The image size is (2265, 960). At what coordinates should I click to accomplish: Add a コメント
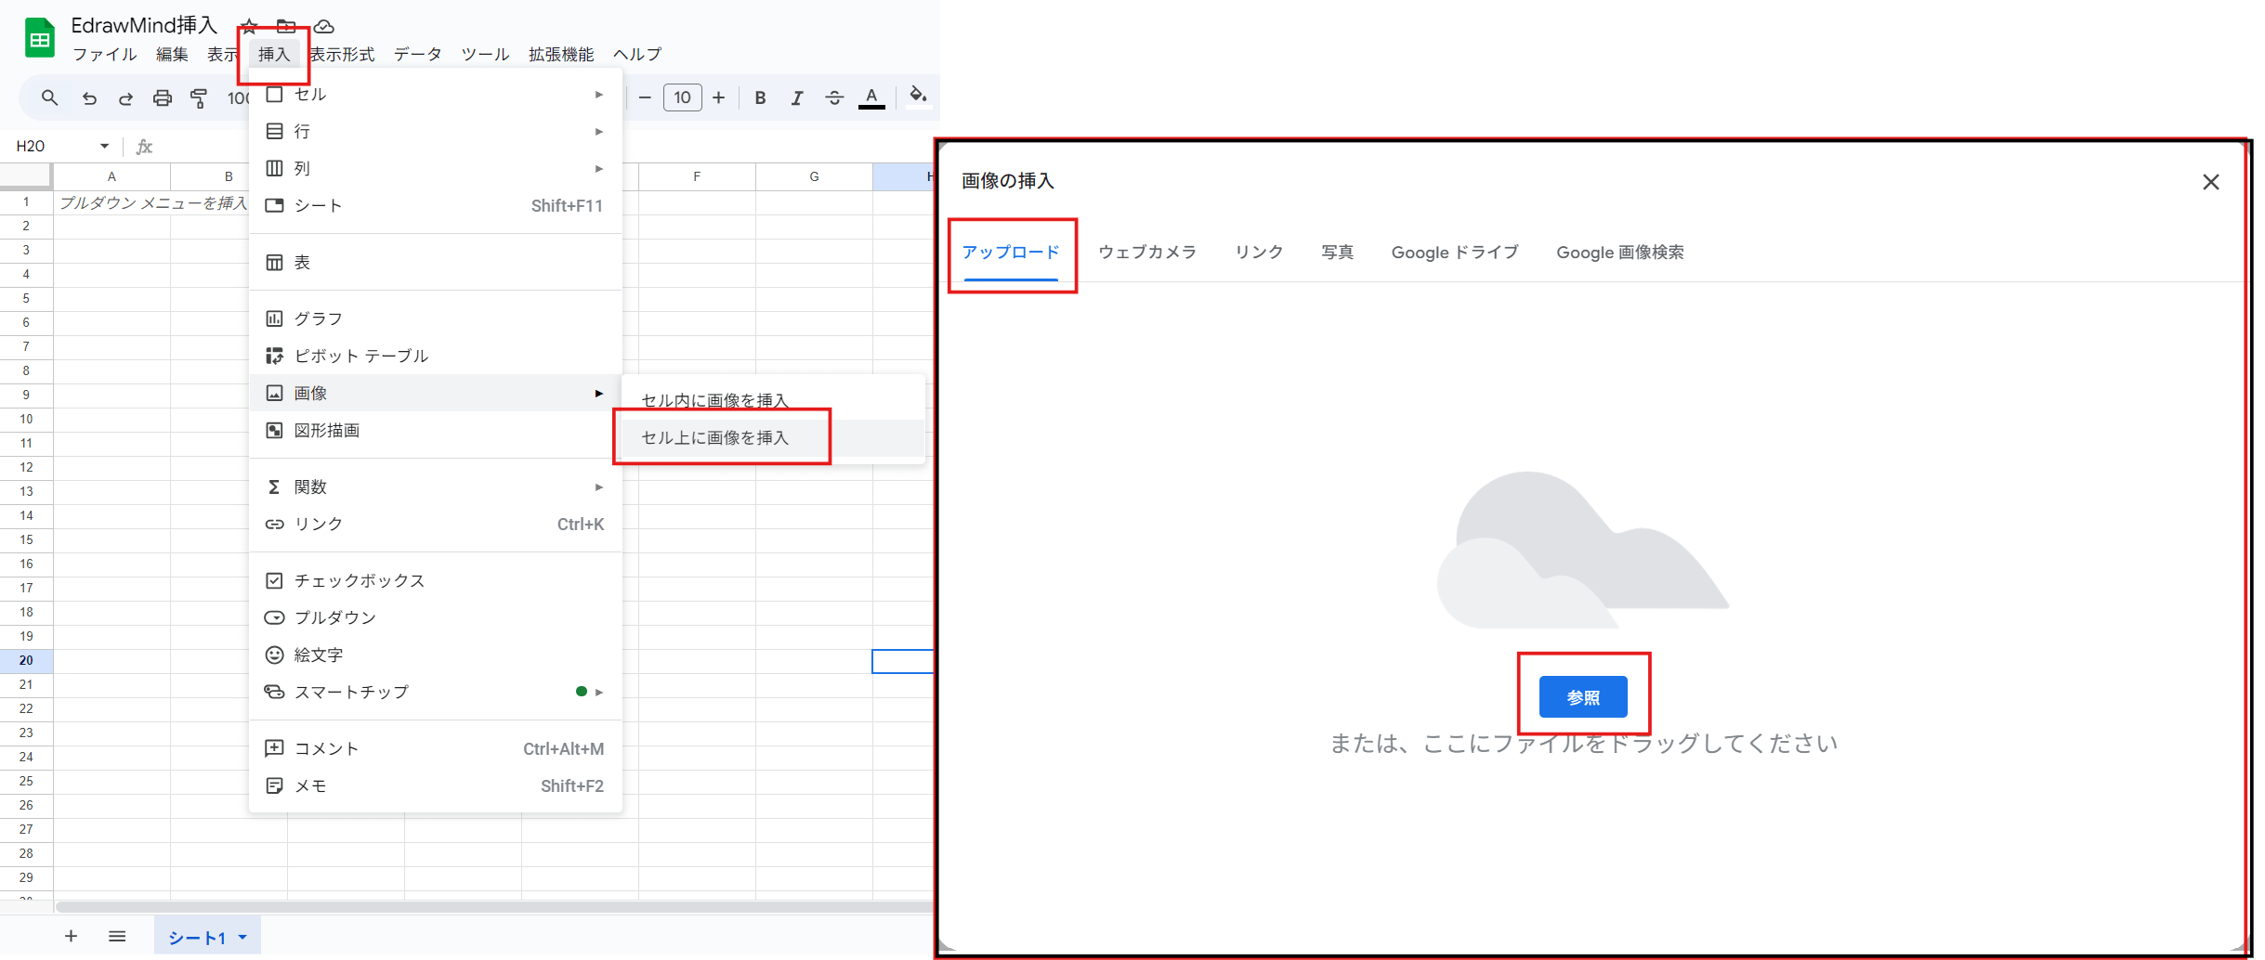pos(436,748)
